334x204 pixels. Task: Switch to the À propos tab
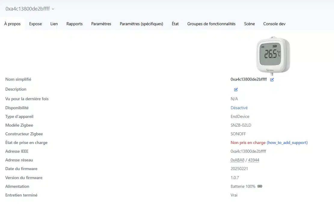tap(12, 24)
